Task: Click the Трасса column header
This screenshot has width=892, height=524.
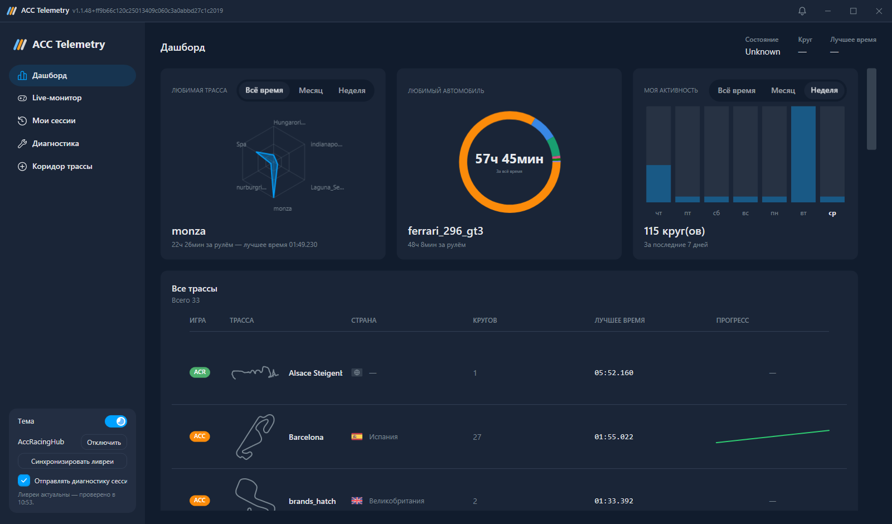Action: pyautogui.click(x=241, y=321)
